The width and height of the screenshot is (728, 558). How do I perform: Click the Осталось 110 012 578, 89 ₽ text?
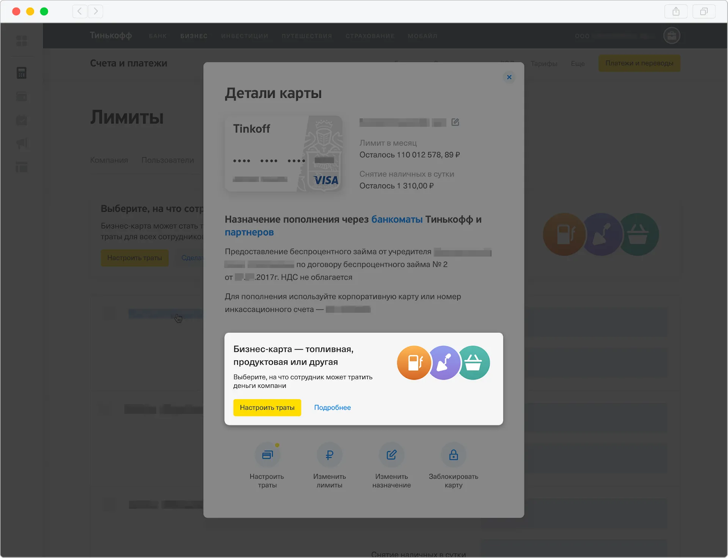click(x=409, y=155)
